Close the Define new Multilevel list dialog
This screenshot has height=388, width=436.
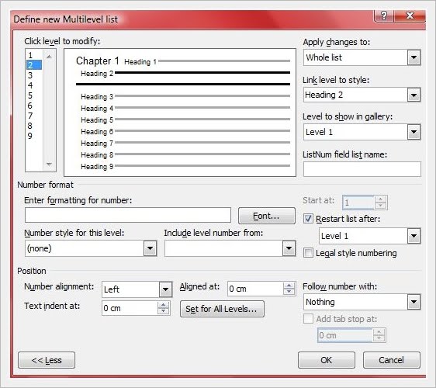pos(410,16)
